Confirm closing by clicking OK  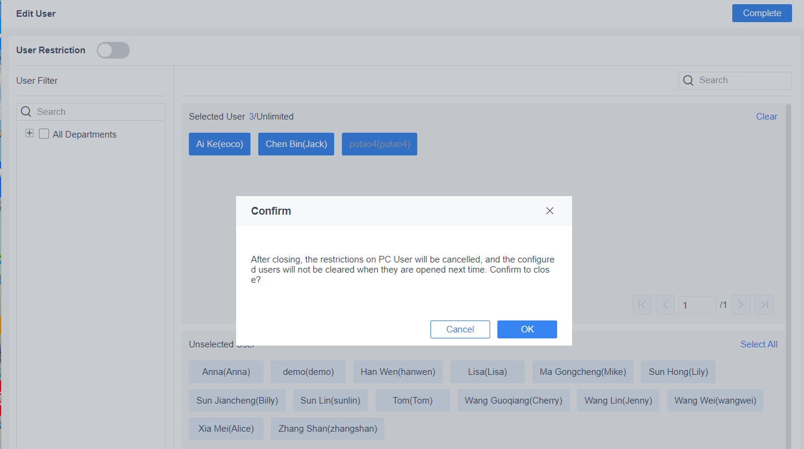point(527,329)
